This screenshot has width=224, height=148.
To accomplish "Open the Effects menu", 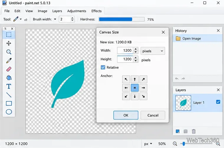I will 96,11.
